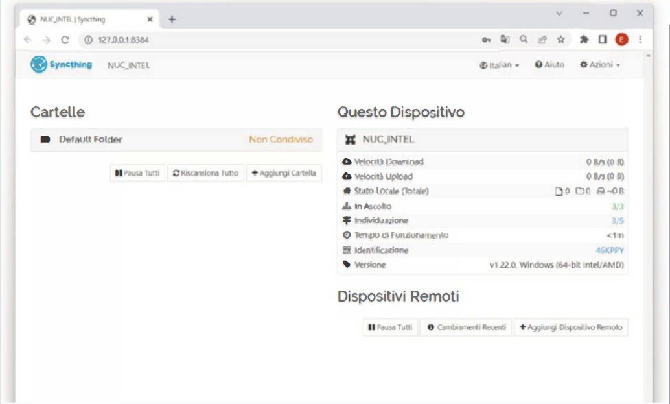Click the Individuazione signpost icon
The width and height of the screenshot is (670, 404).
click(x=347, y=220)
